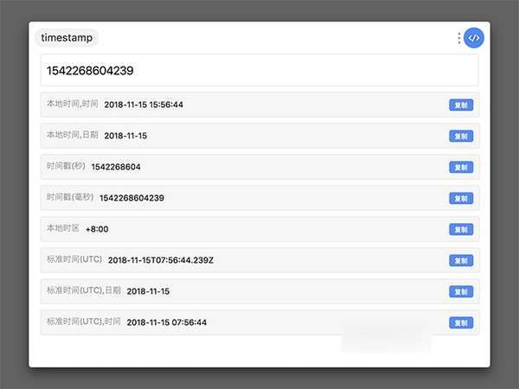This screenshot has height=389, width=519.
Task: Open the three-dot more options menu
Action: pyautogui.click(x=458, y=38)
